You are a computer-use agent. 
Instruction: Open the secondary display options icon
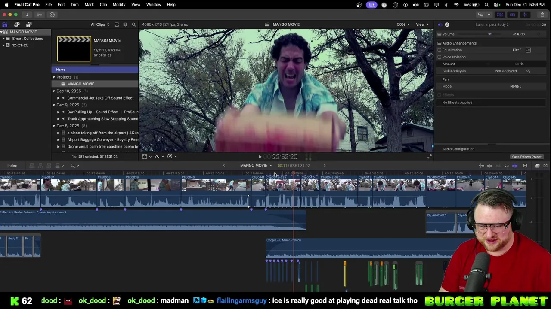coord(480,15)
